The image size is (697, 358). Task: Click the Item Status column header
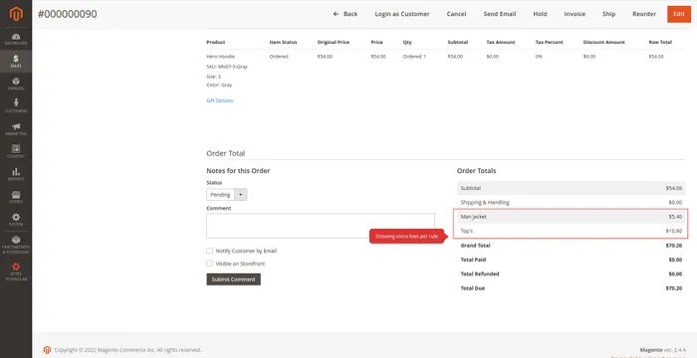point(283,42)
